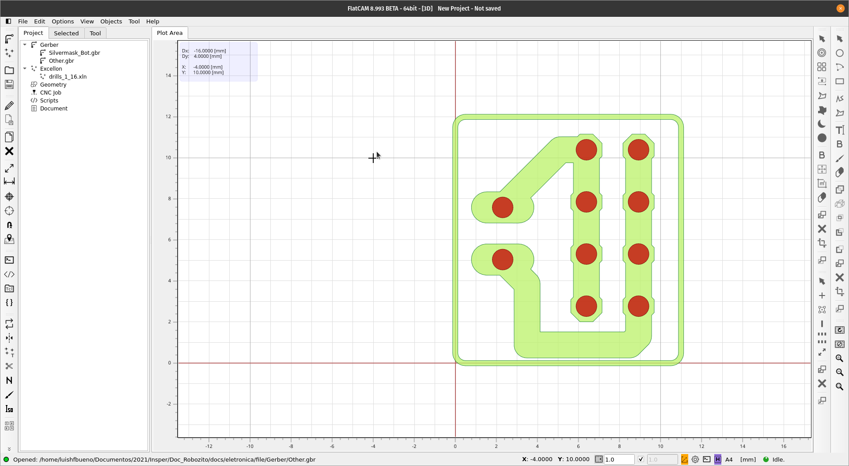Viewport: 849px width, 466px height.
Task: Select the Add Circle tool
Action: click(x=840, y=53)
